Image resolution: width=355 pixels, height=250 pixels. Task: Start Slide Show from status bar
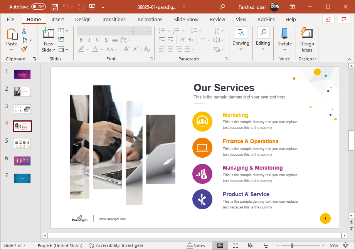(266, 245)
